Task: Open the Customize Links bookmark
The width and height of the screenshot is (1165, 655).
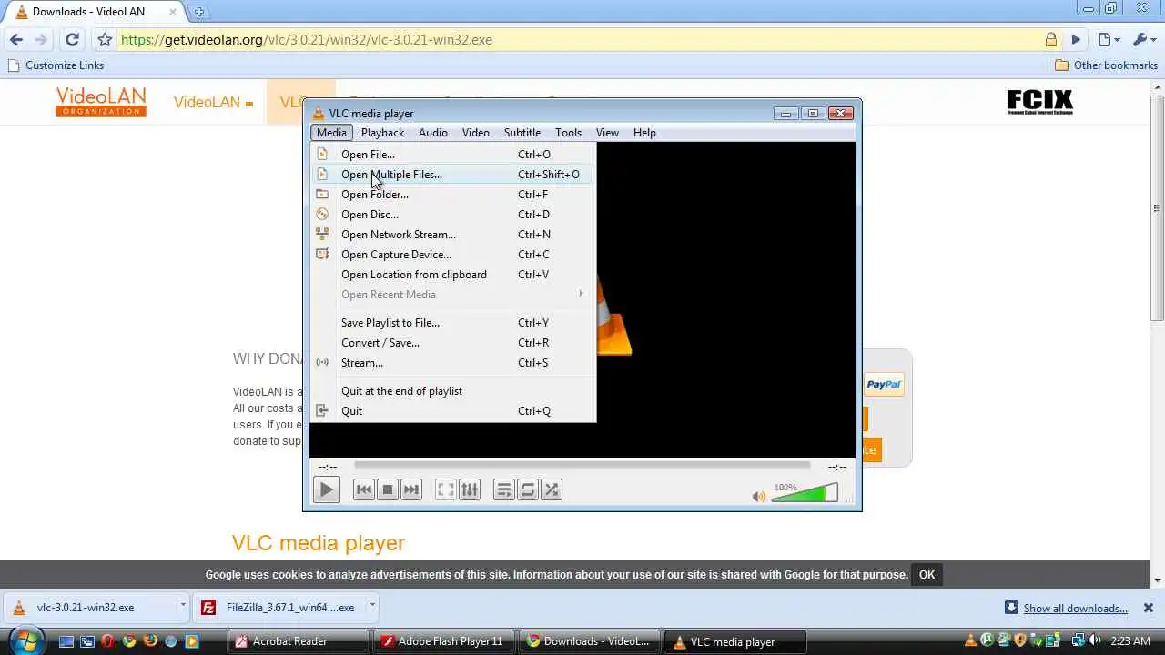Action: click(56, 65)
